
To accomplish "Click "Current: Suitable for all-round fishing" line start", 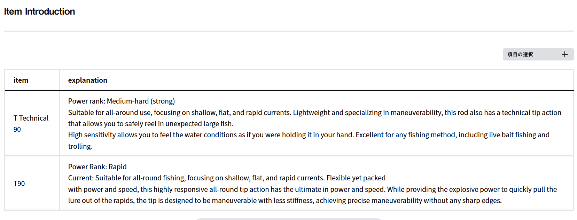I will [x=126, y=178].
